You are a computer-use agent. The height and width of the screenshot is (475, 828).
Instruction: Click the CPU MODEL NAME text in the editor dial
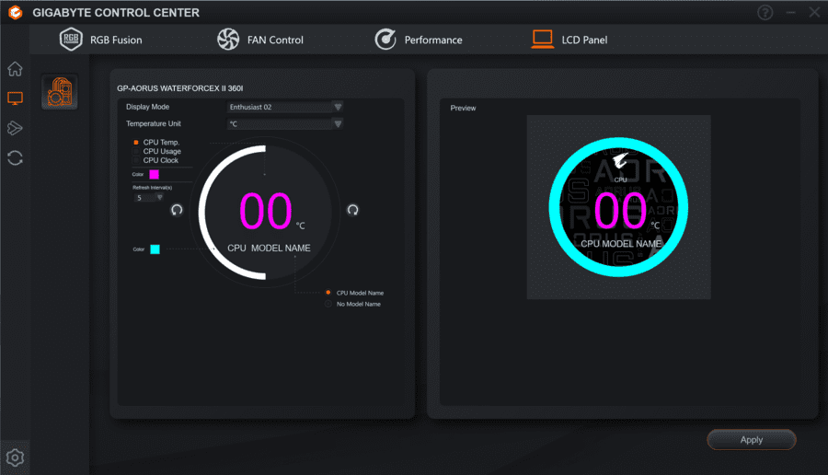(269, 248)
